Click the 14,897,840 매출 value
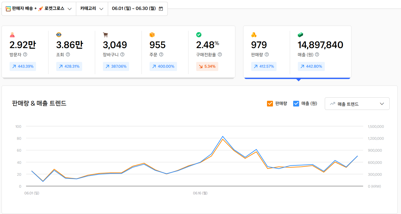This screenshot has height=214, width=401. coord(320,45)
